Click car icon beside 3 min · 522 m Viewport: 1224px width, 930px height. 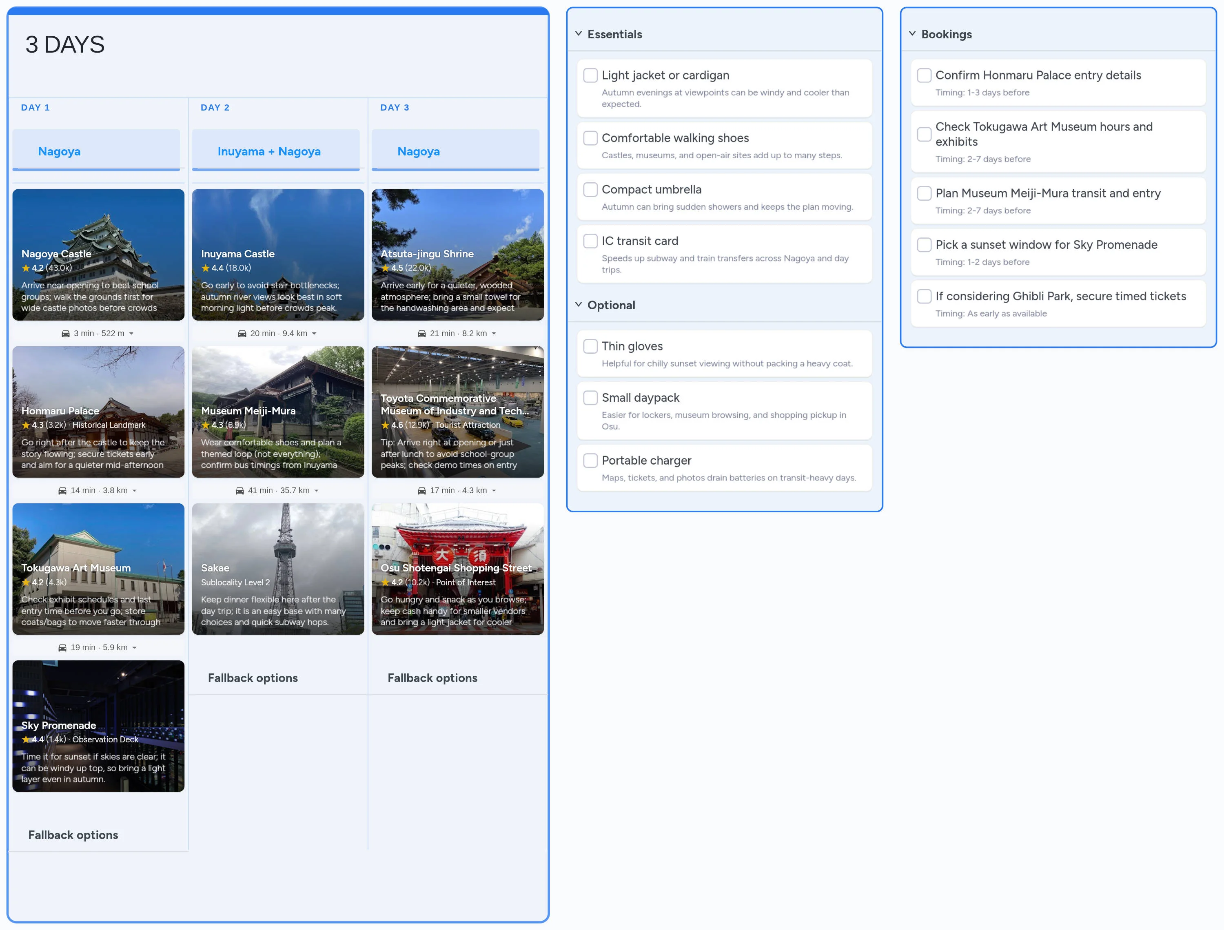pyautogui.click(x=65, y=333)
